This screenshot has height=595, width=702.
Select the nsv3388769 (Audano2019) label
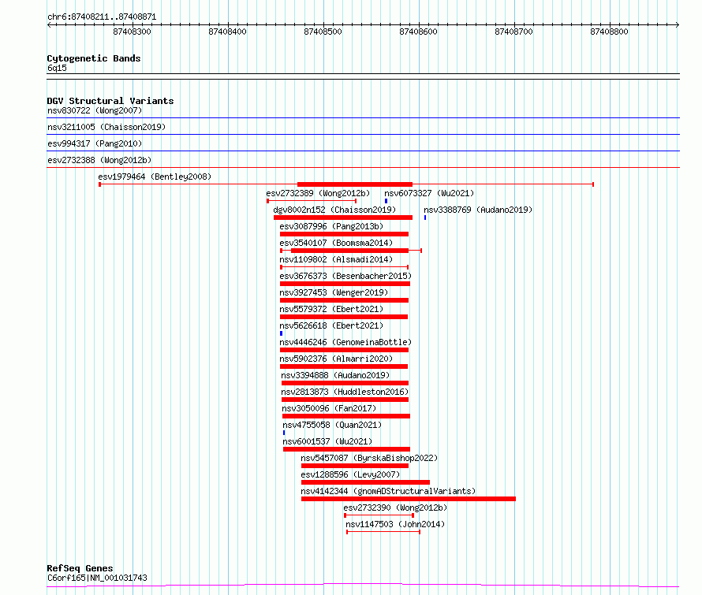(x=478, y=210)
